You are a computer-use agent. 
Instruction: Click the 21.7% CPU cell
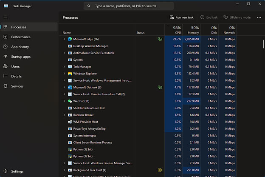tap(174, 39)
